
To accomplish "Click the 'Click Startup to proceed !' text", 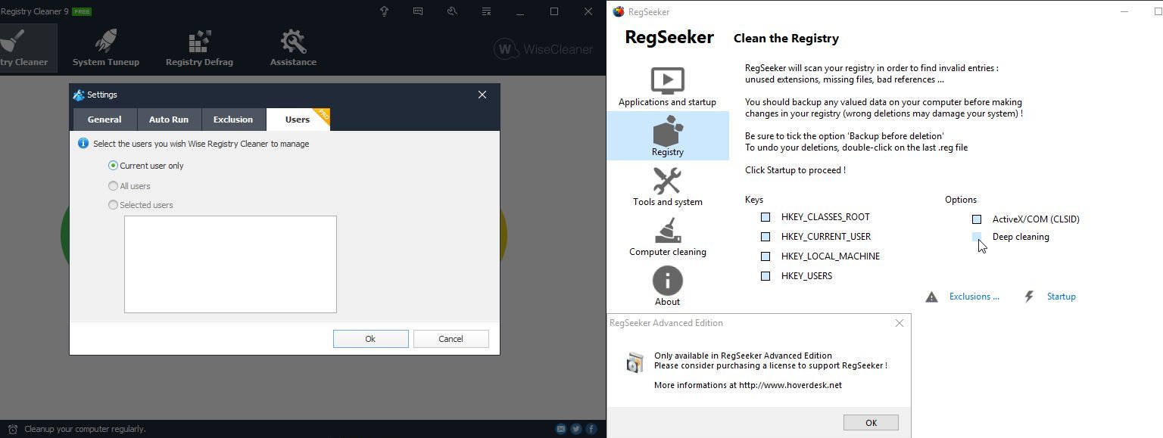I will pyautogui.click(x=795, y=170).
